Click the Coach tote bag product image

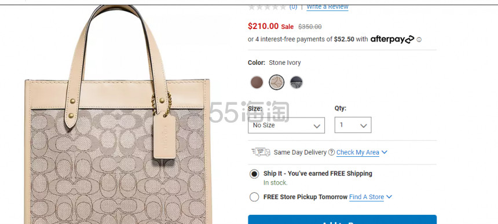pyautogui.click(x=118, y=115)
